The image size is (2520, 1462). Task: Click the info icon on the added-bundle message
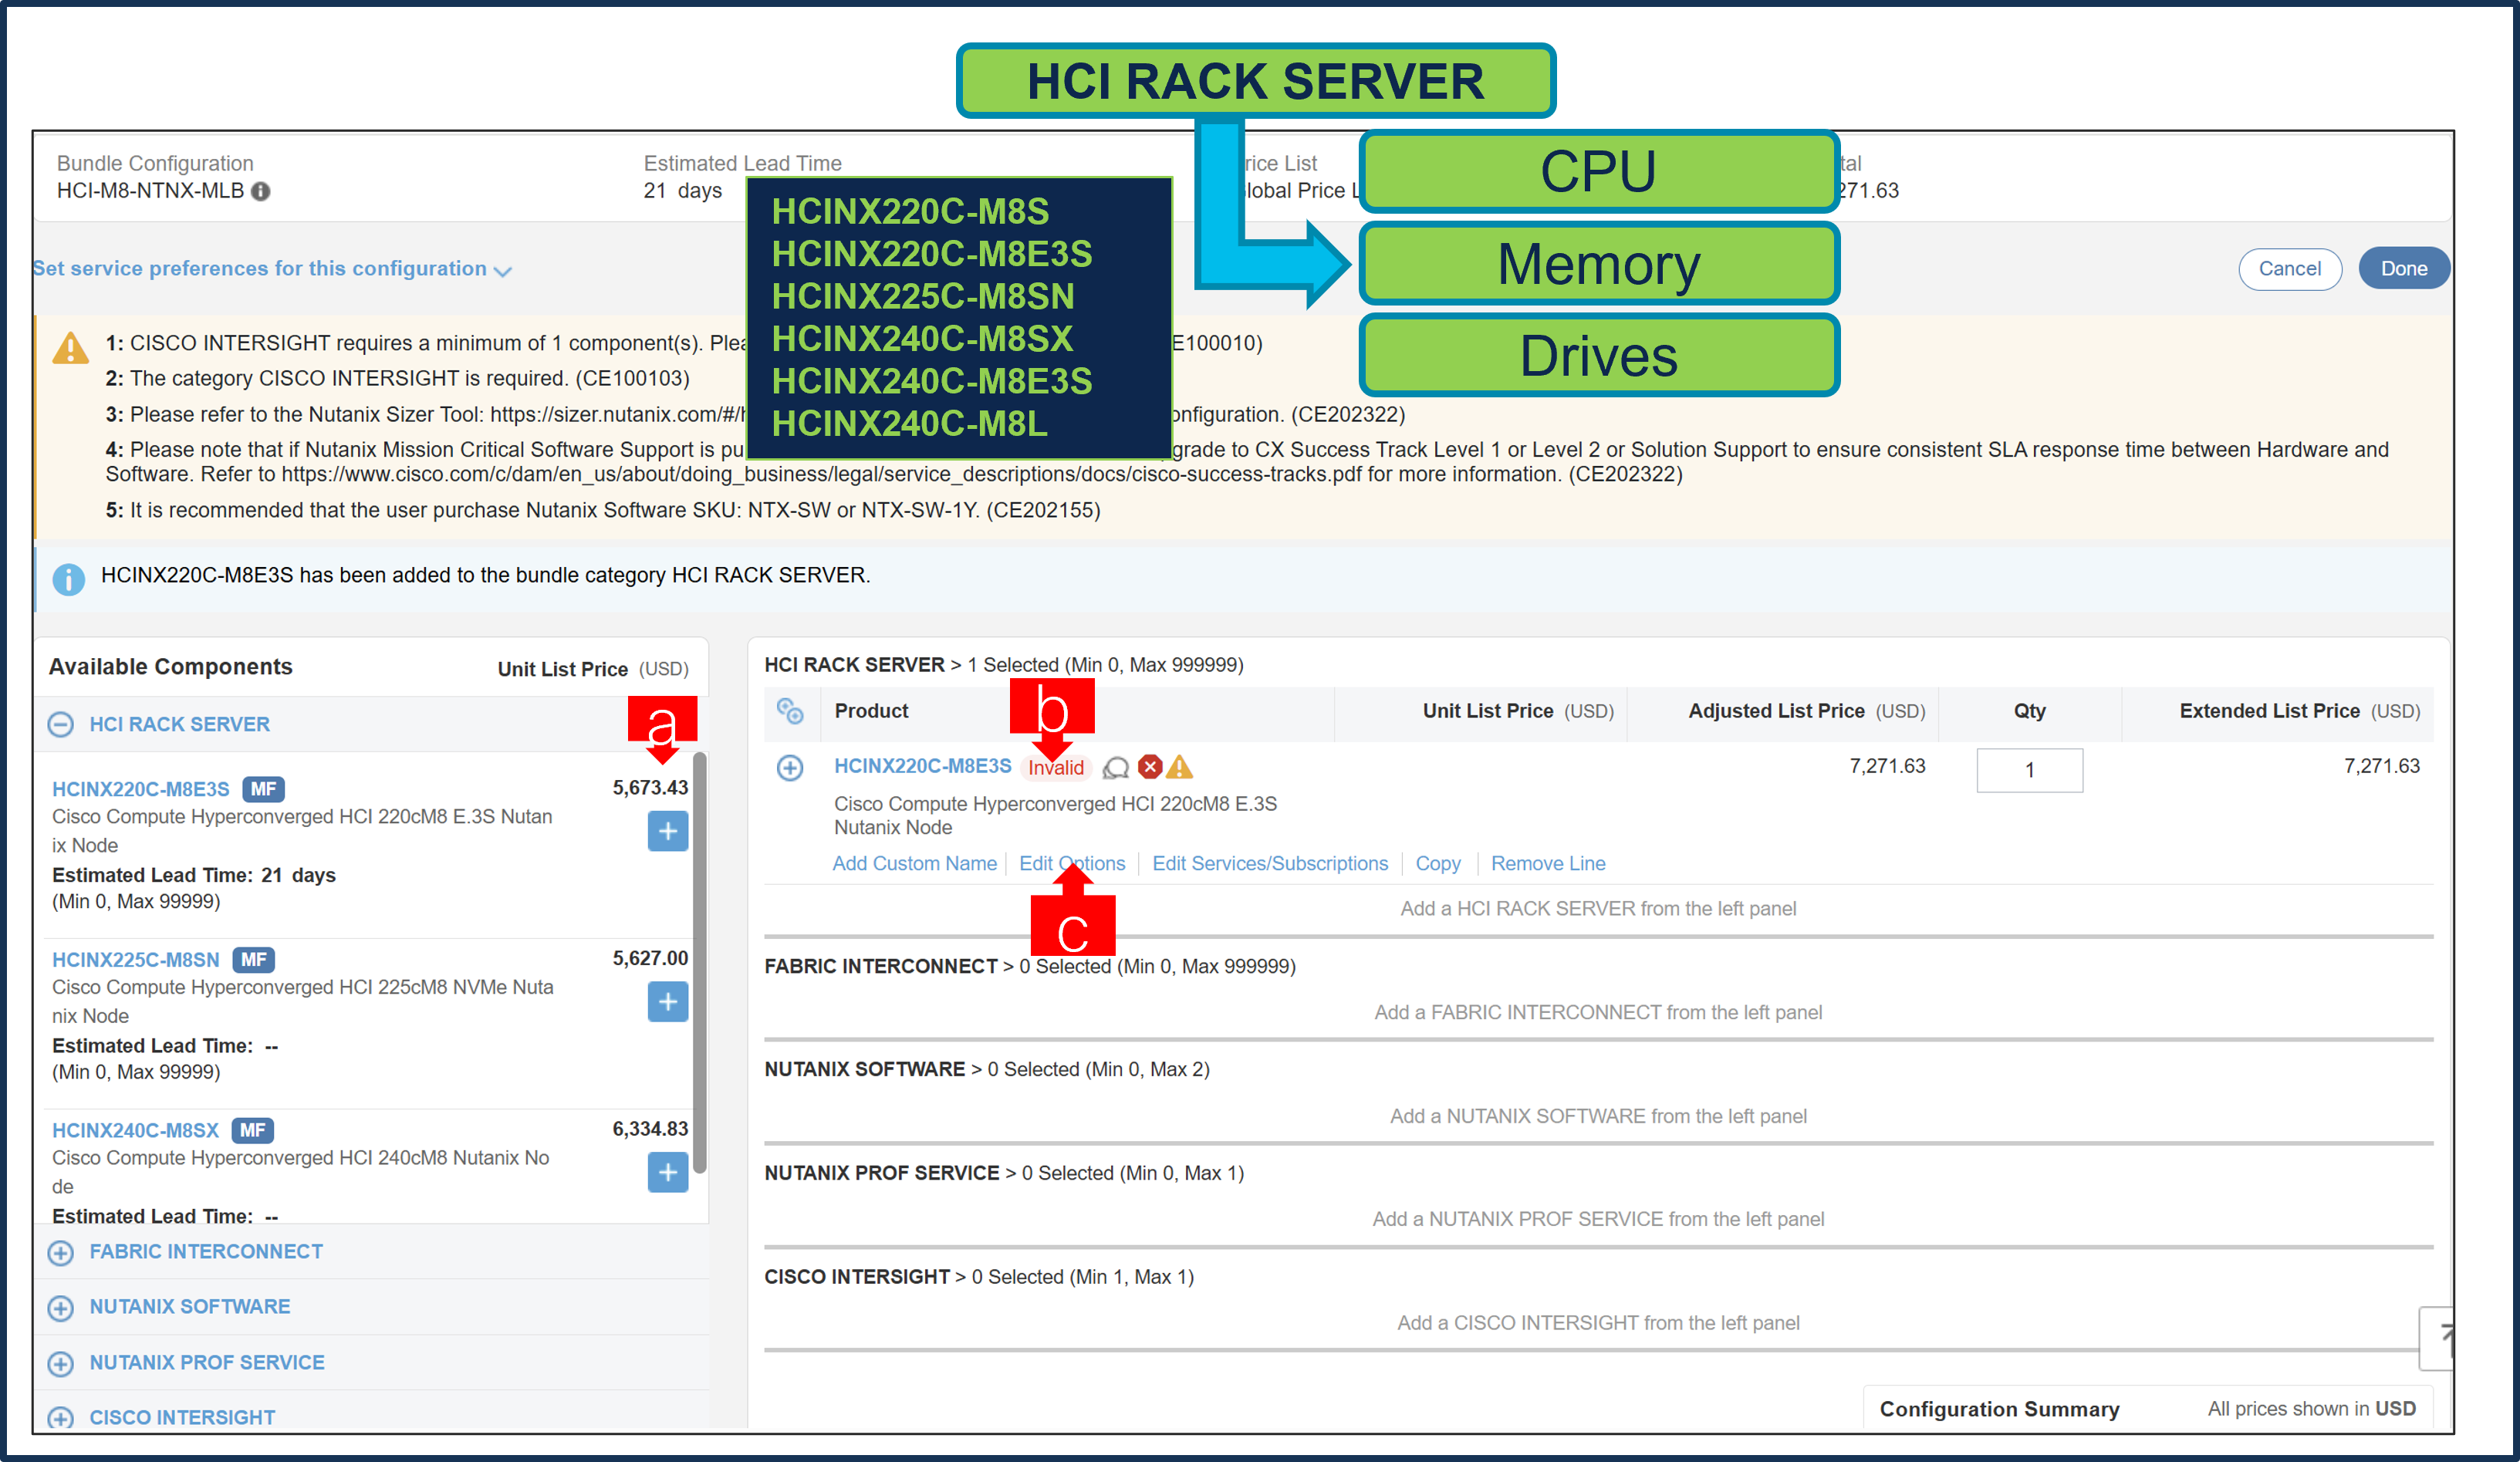click(x=68, y=578)
